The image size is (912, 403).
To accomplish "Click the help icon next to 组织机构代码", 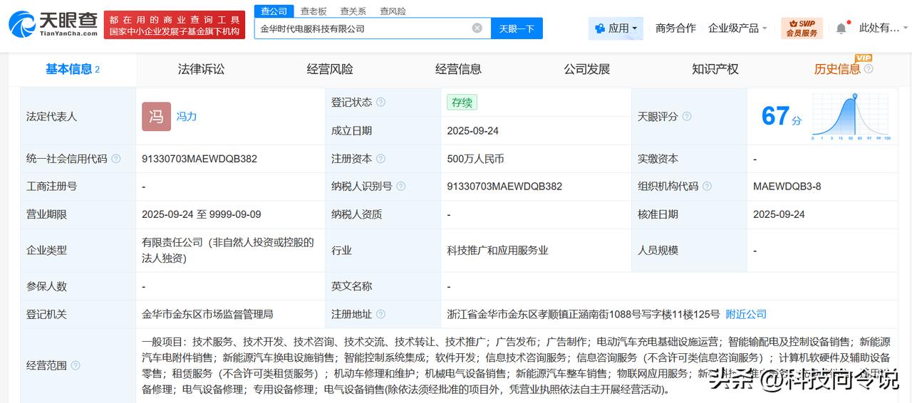I will (x=707, y=187).
